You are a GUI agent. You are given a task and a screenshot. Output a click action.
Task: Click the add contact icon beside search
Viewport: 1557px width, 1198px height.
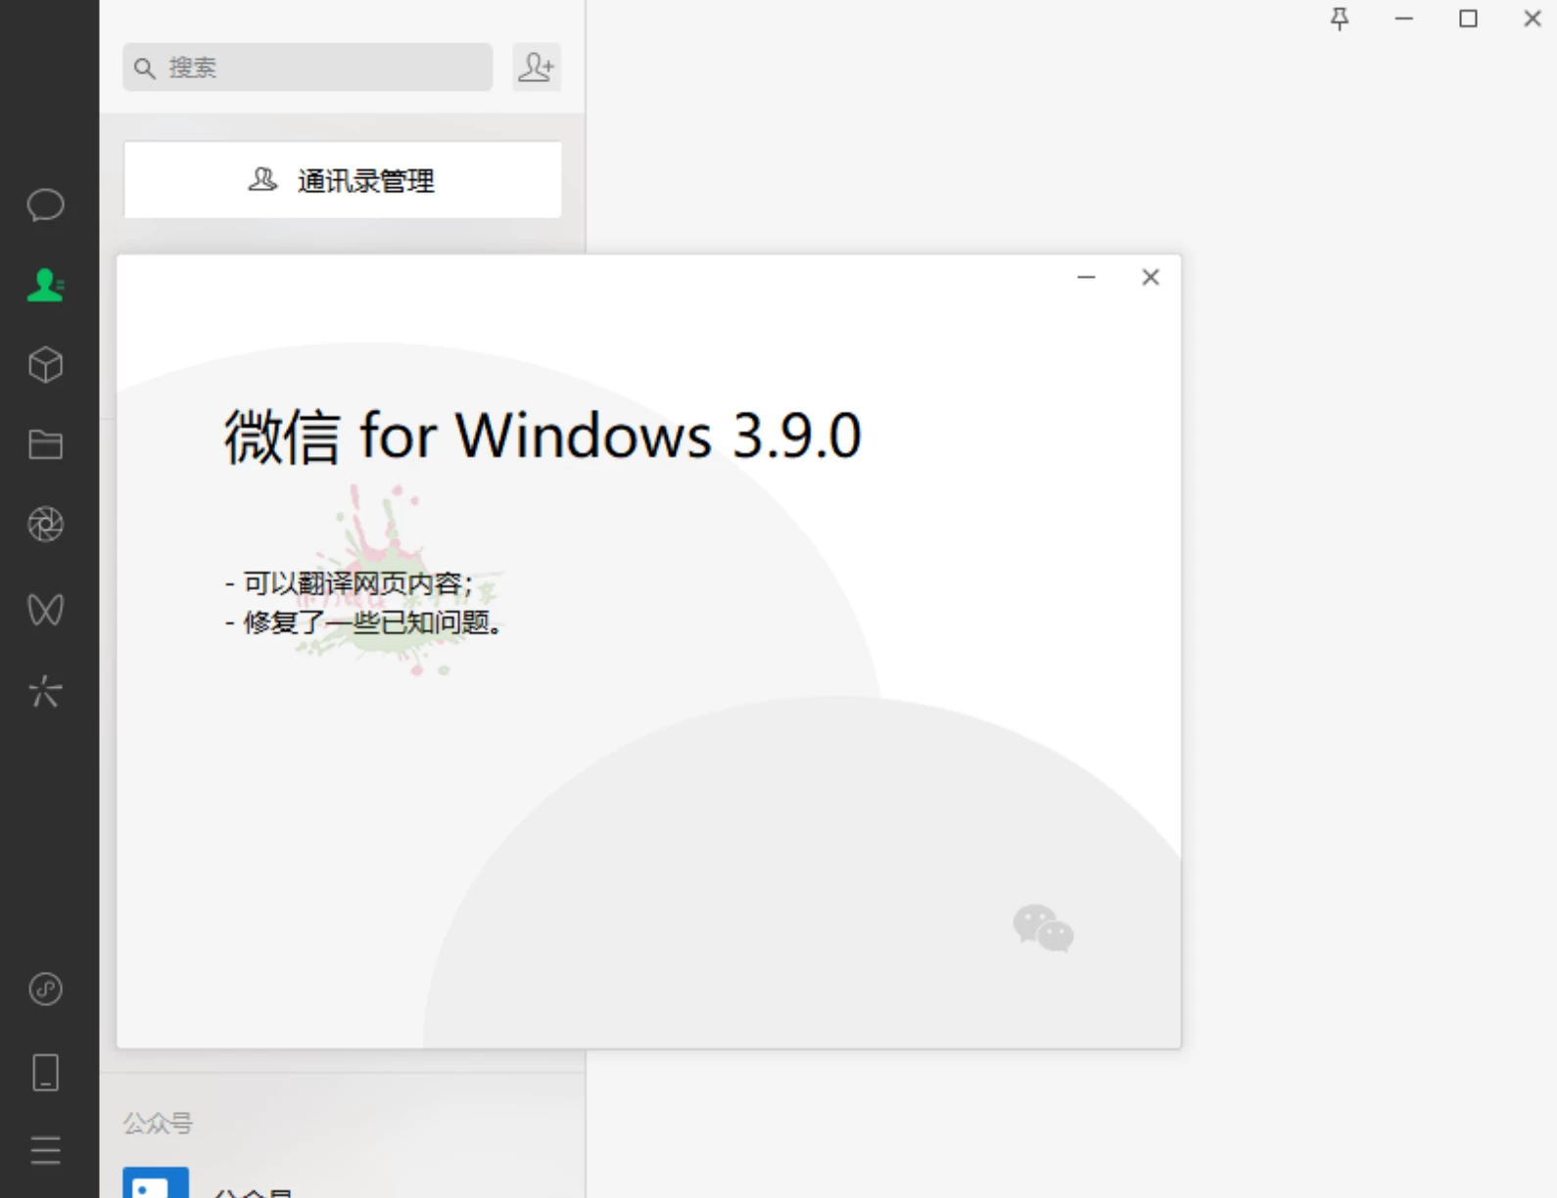pyautogui.click(x=536, y=67)
